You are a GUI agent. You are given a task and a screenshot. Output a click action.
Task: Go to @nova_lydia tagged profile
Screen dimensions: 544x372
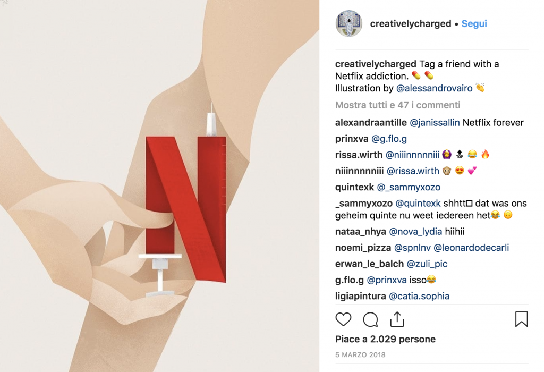click(415, 232)
